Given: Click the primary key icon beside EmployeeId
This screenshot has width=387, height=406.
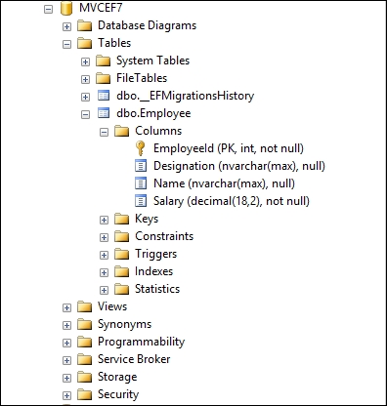Looking at the screenshot, I should pyautogui.click(x=141, y=148).
